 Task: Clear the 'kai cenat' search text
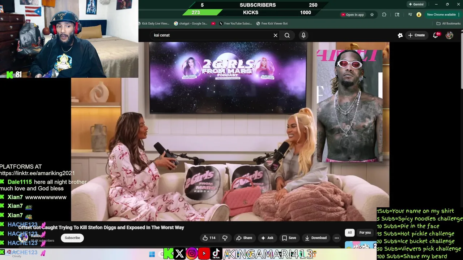[275, 35]
